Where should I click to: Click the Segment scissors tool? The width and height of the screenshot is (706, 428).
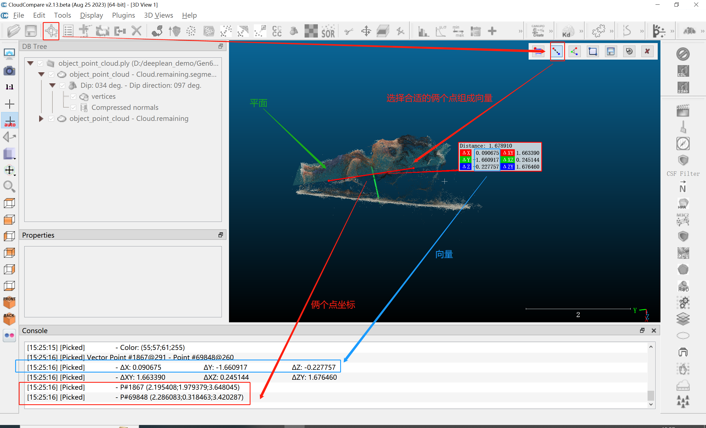[349, 31]
